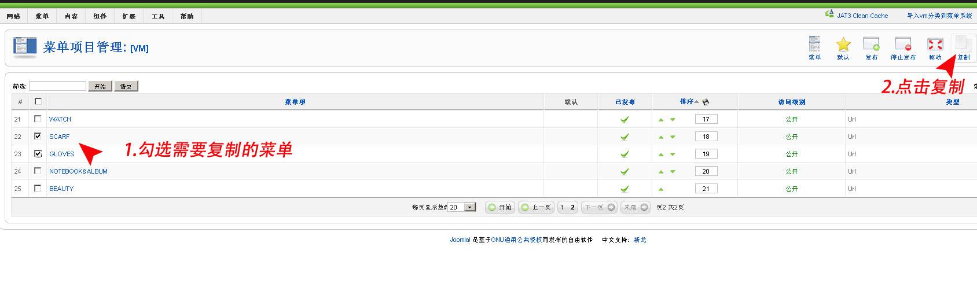Click the 移动 (Move) toolbar icon
Image resolution: width=977 pixels, height=305 pixels.
[935, 47]
